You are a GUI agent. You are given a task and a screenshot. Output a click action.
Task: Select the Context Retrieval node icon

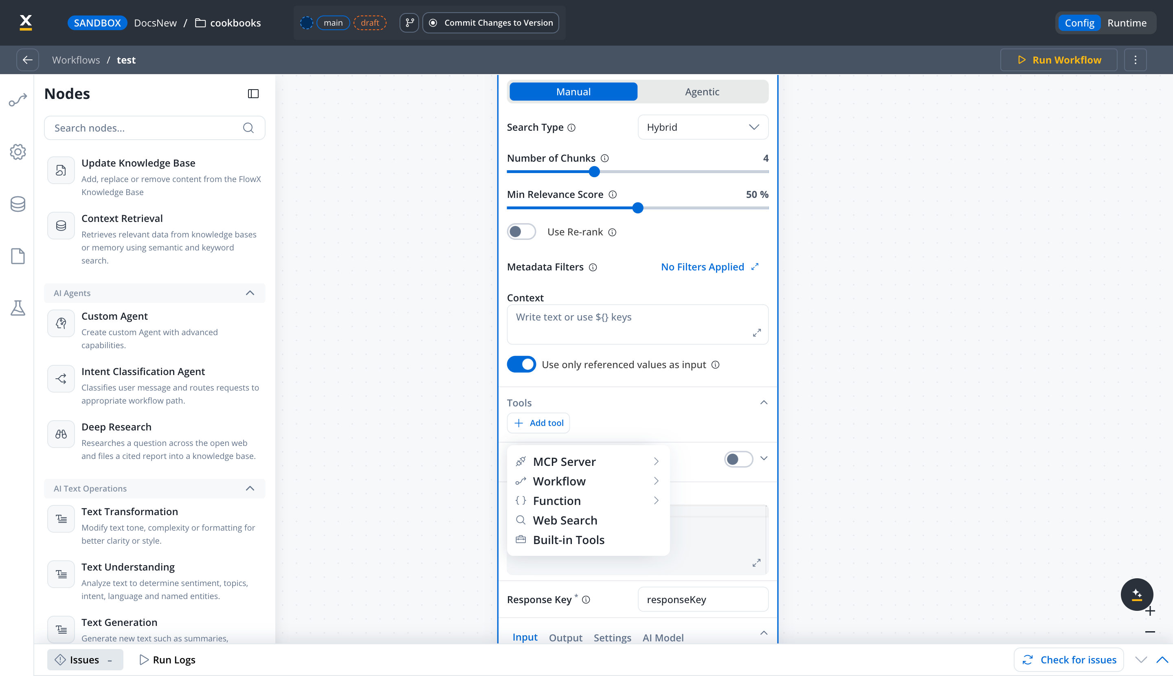pos(61,226)
